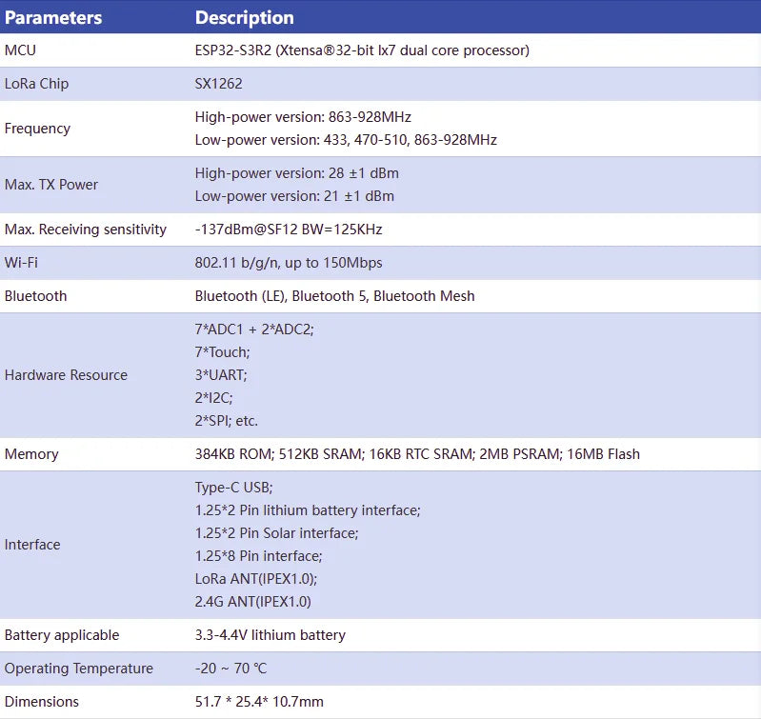
Task: Click the 2*SPI; etc. line
Action: [226, 421]
